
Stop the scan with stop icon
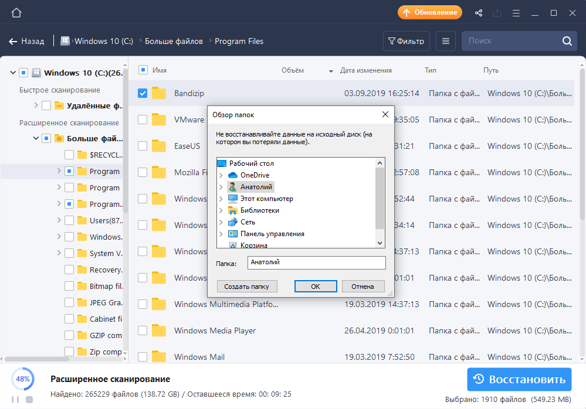click(29, 400)
